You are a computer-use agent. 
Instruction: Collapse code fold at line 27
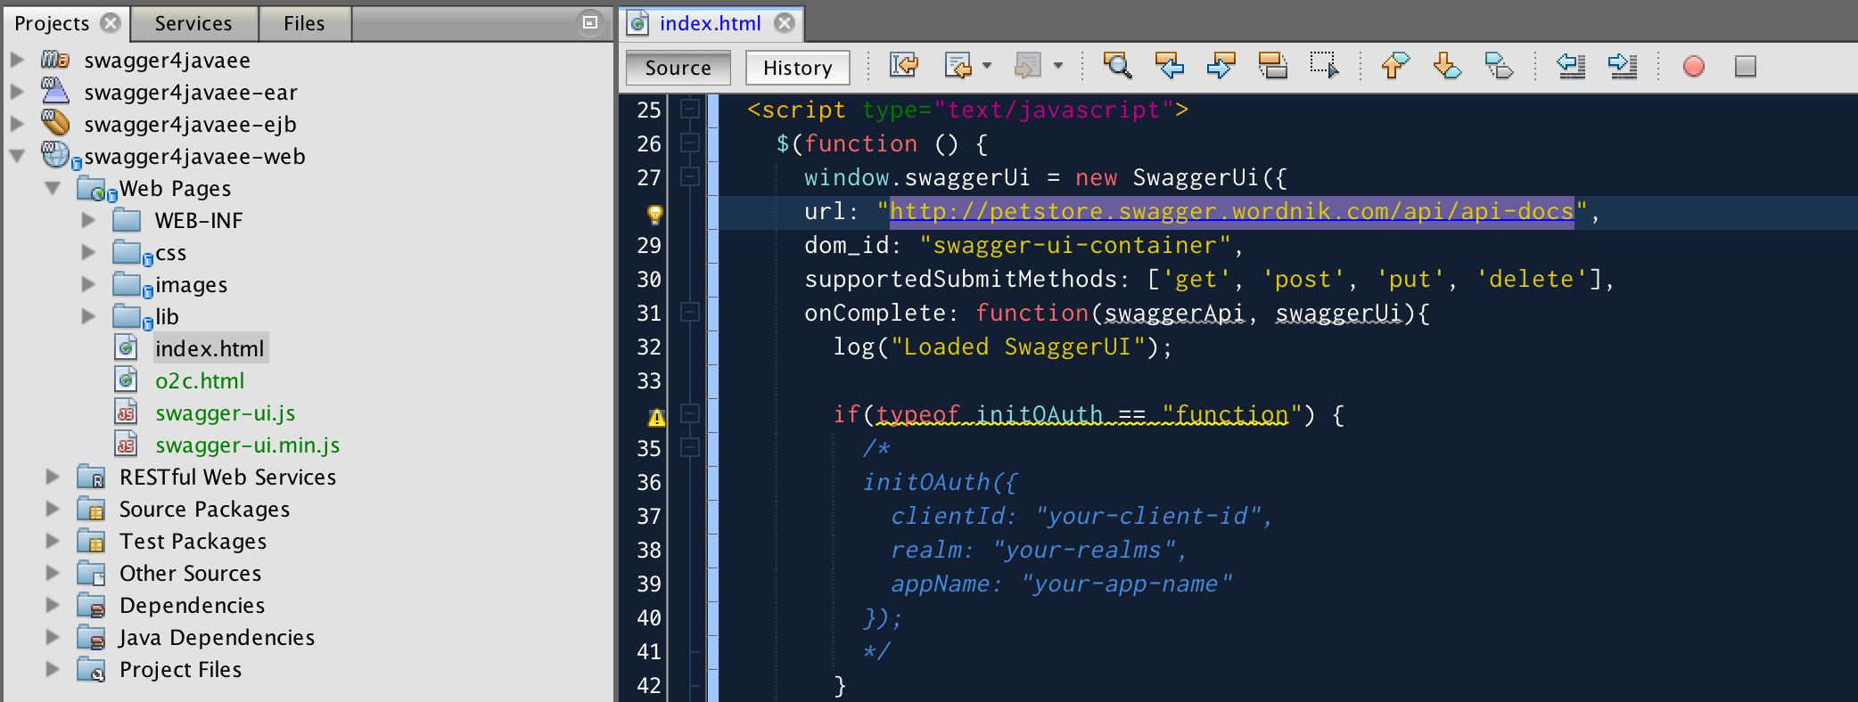tap(689, 176)
